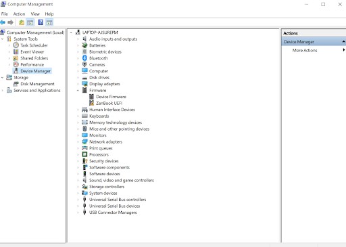The height and width of the screenshot is (247, 346).
Task: Collapse the Firmware category
Action: [x=78, y=90]
